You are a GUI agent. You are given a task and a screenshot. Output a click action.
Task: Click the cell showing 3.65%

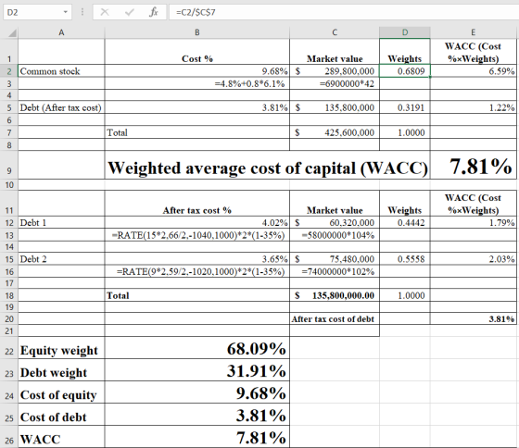pyautogui.click(x=196, y=259)
